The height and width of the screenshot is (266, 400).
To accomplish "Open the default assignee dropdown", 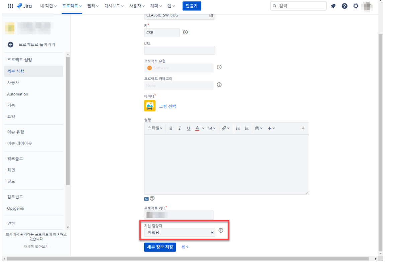I will point(180,232).
